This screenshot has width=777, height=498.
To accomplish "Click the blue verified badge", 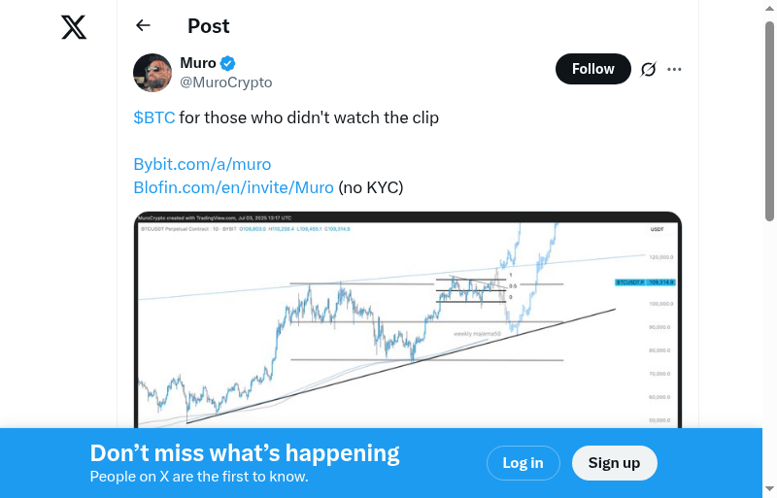I will click(x=227, y=64).
